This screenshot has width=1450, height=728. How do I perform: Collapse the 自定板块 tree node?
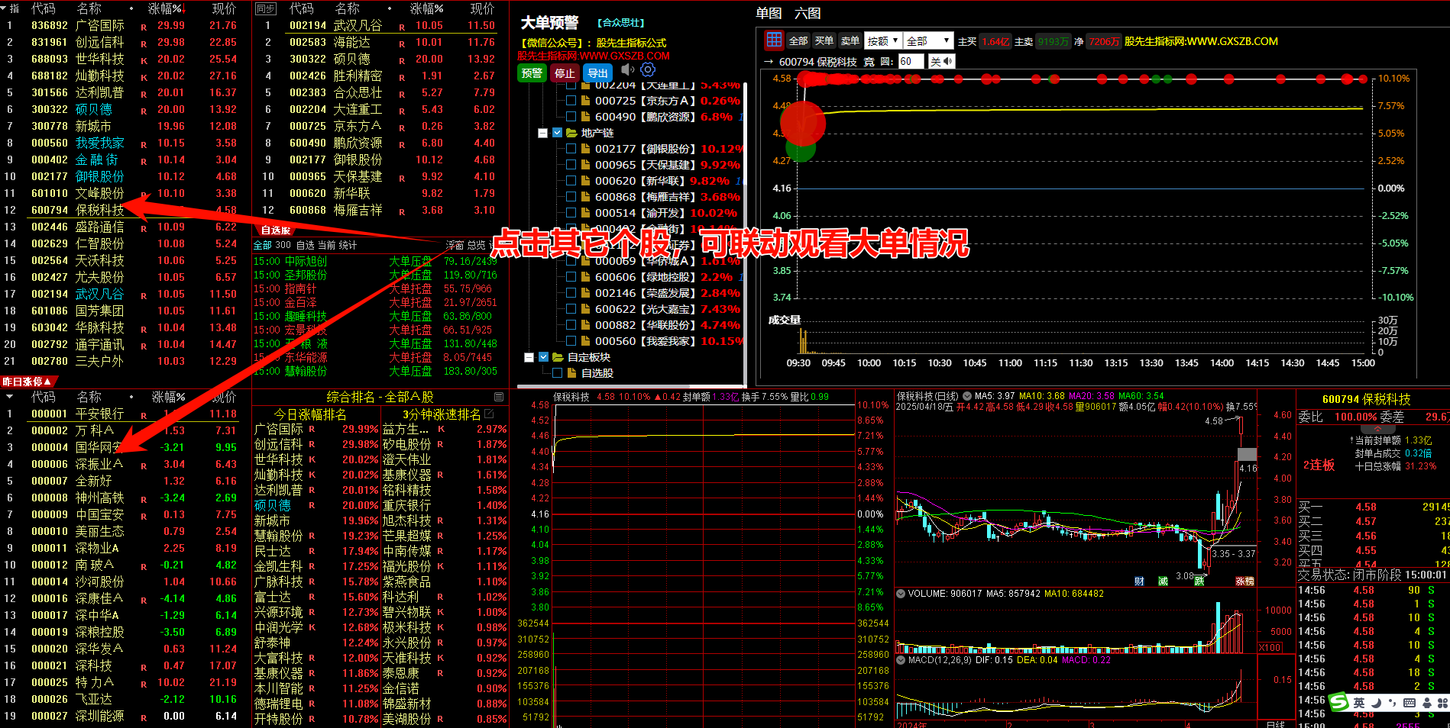point(529,357)
